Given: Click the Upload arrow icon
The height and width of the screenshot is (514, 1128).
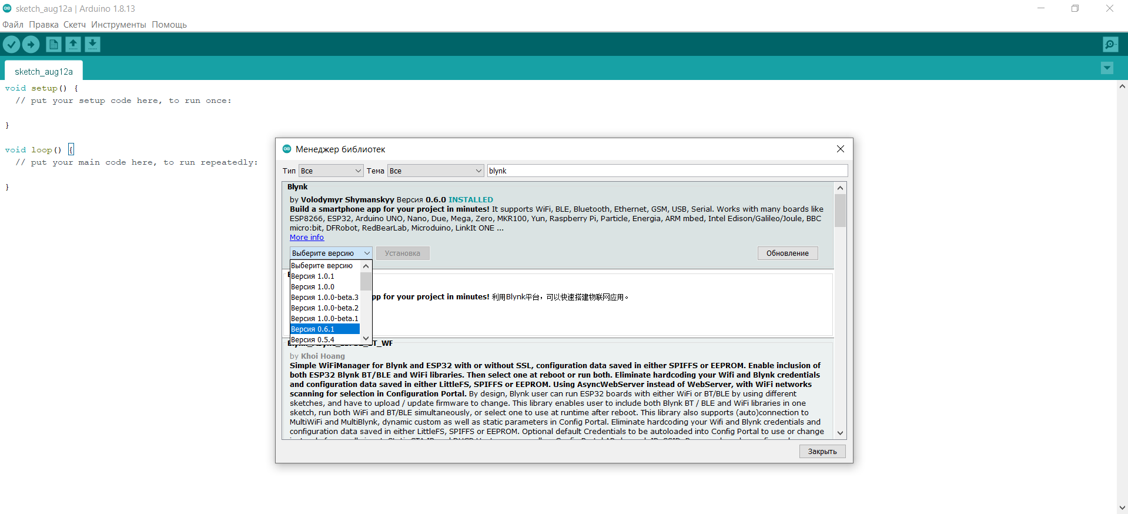Looking at the screenshot, I should [31, 44].
